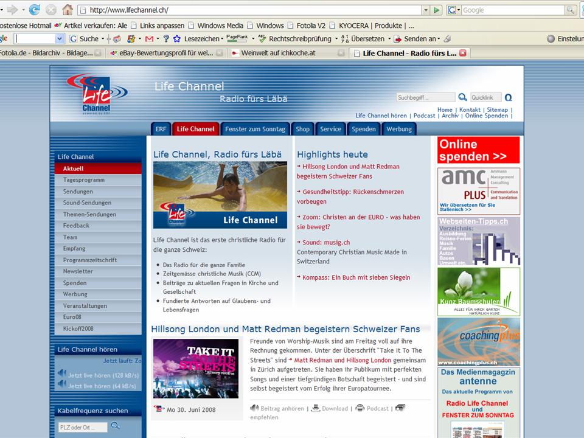Click the Take It To The Streets thumbnail
584x438 pixels.
[x=195, y=368]
